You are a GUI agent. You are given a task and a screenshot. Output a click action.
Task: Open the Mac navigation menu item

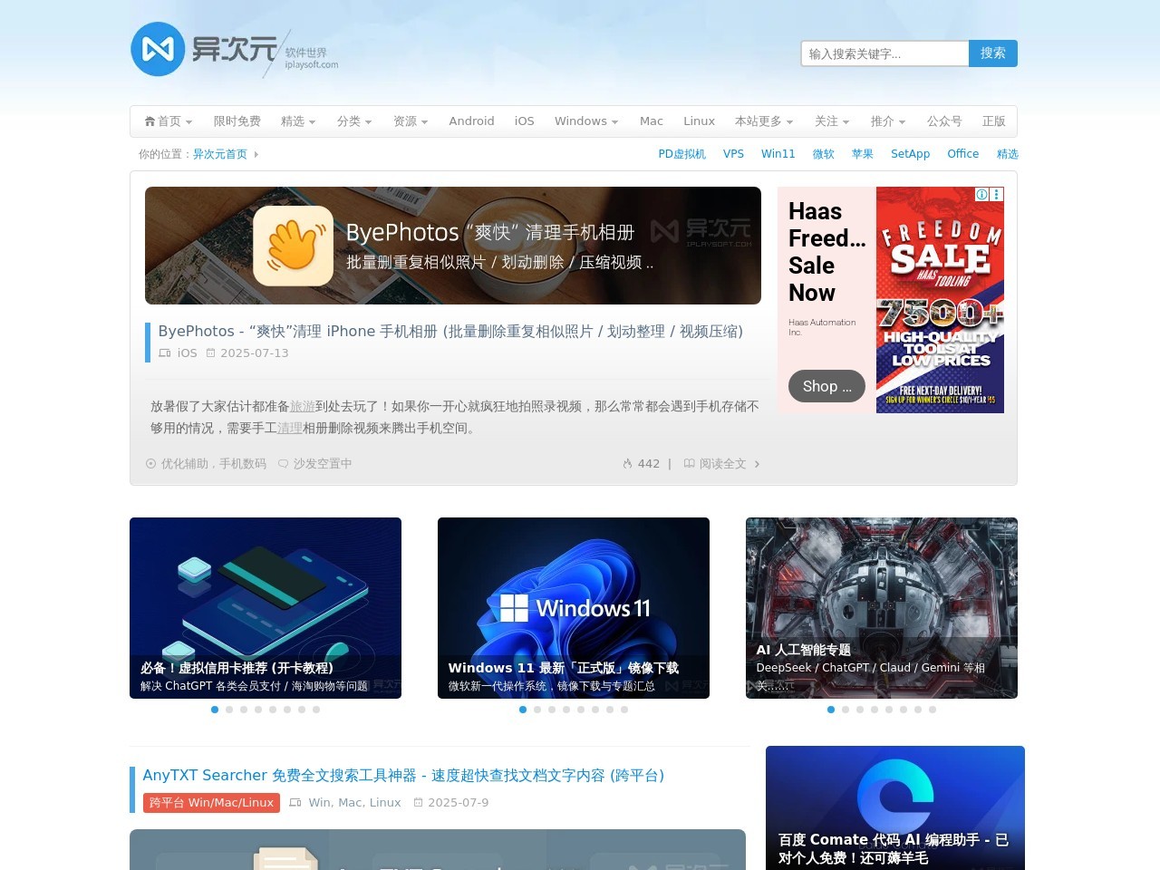tap(652, 121)
